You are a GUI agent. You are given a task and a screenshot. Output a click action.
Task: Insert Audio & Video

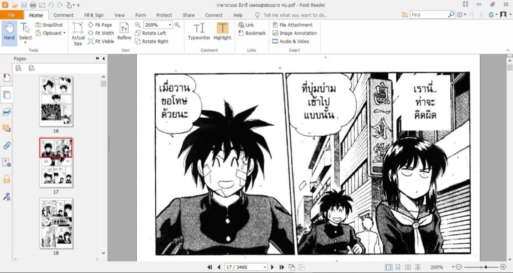291,41
